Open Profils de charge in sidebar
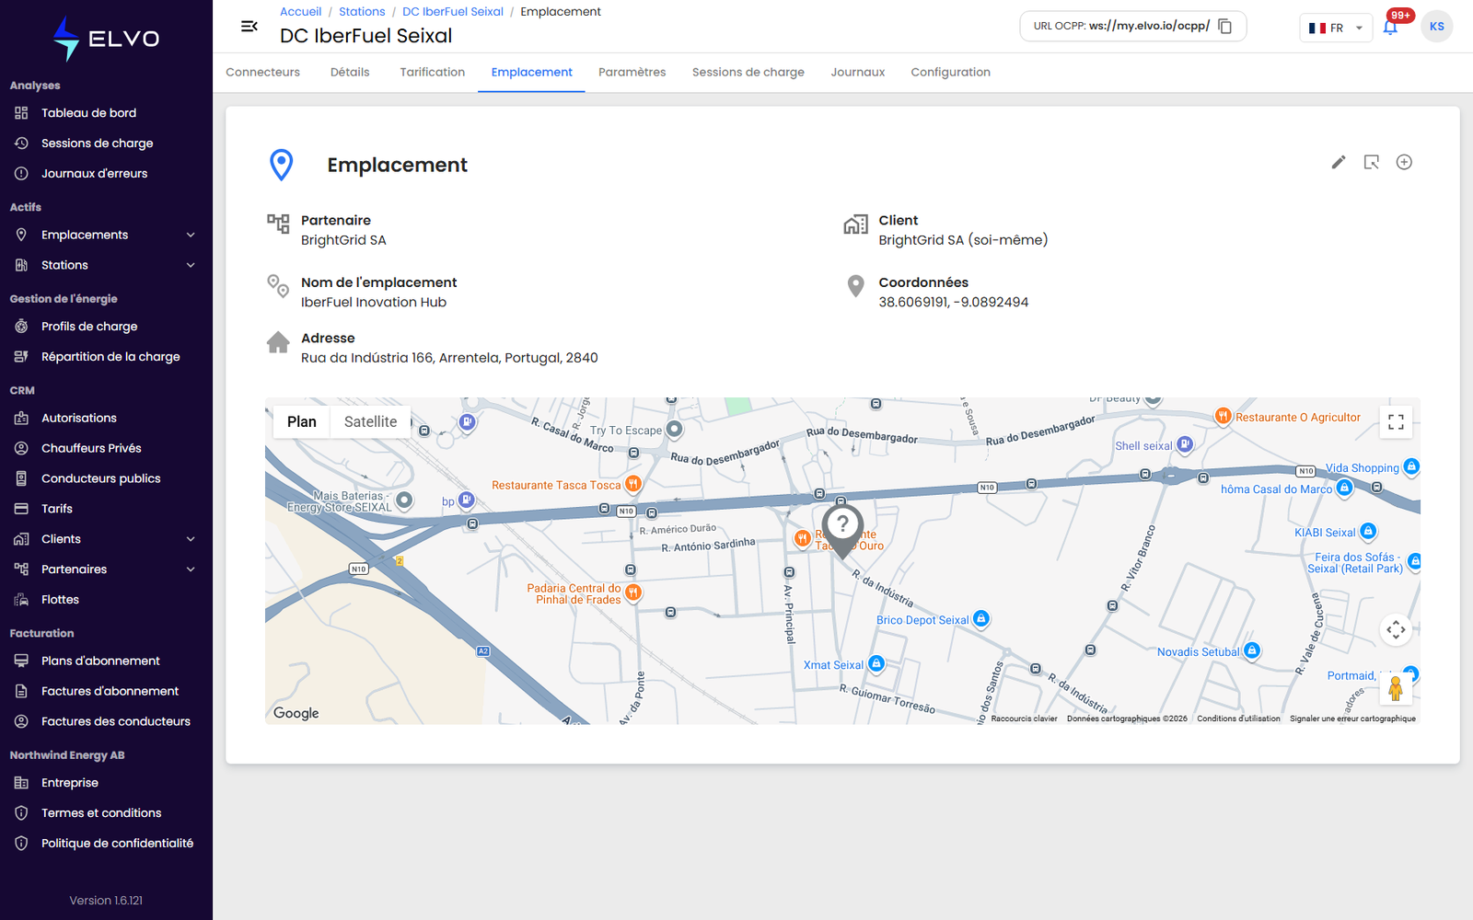 pyautogui.click(x=106, y=327)
